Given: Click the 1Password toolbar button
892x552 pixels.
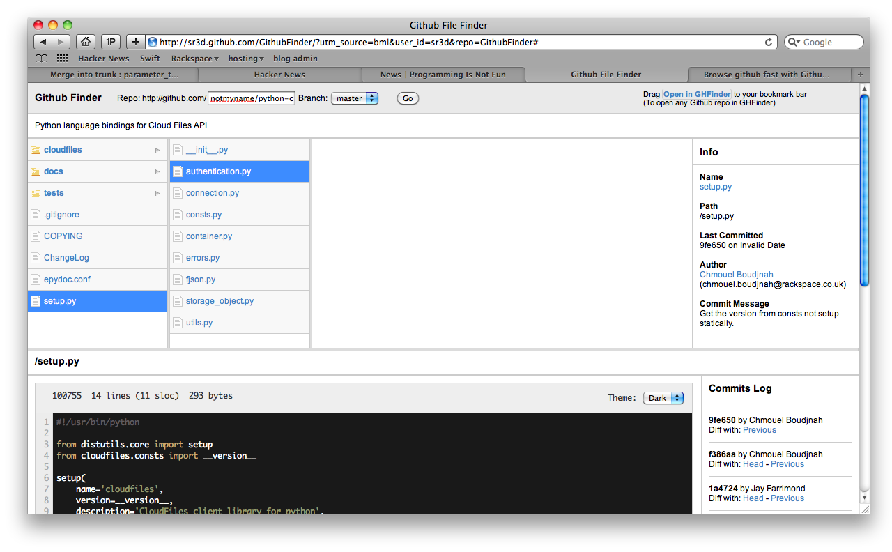Looking at the screenshot, I should (110, 42).
